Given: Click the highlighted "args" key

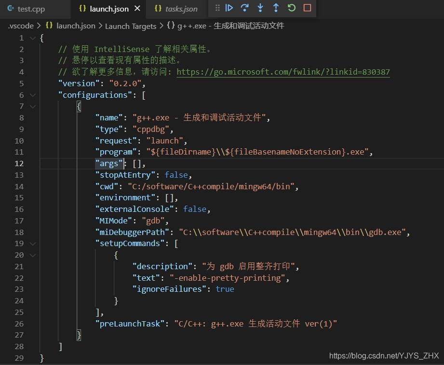Looking at the screenshot, I should click(109, 164).
